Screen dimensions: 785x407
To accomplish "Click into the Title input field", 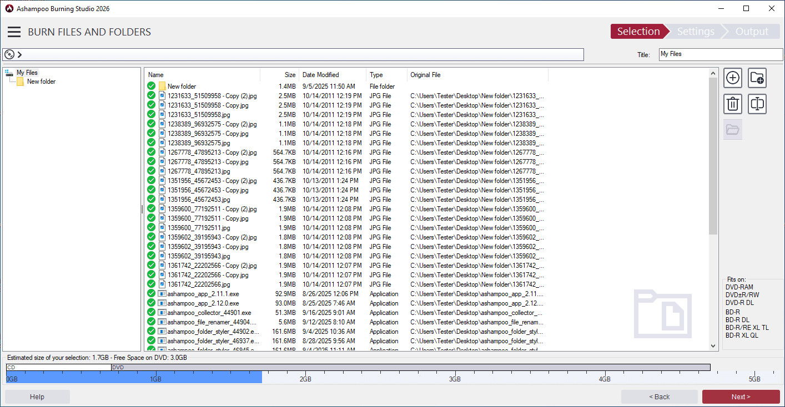I will pyautogui.click(x=721, y=54).
